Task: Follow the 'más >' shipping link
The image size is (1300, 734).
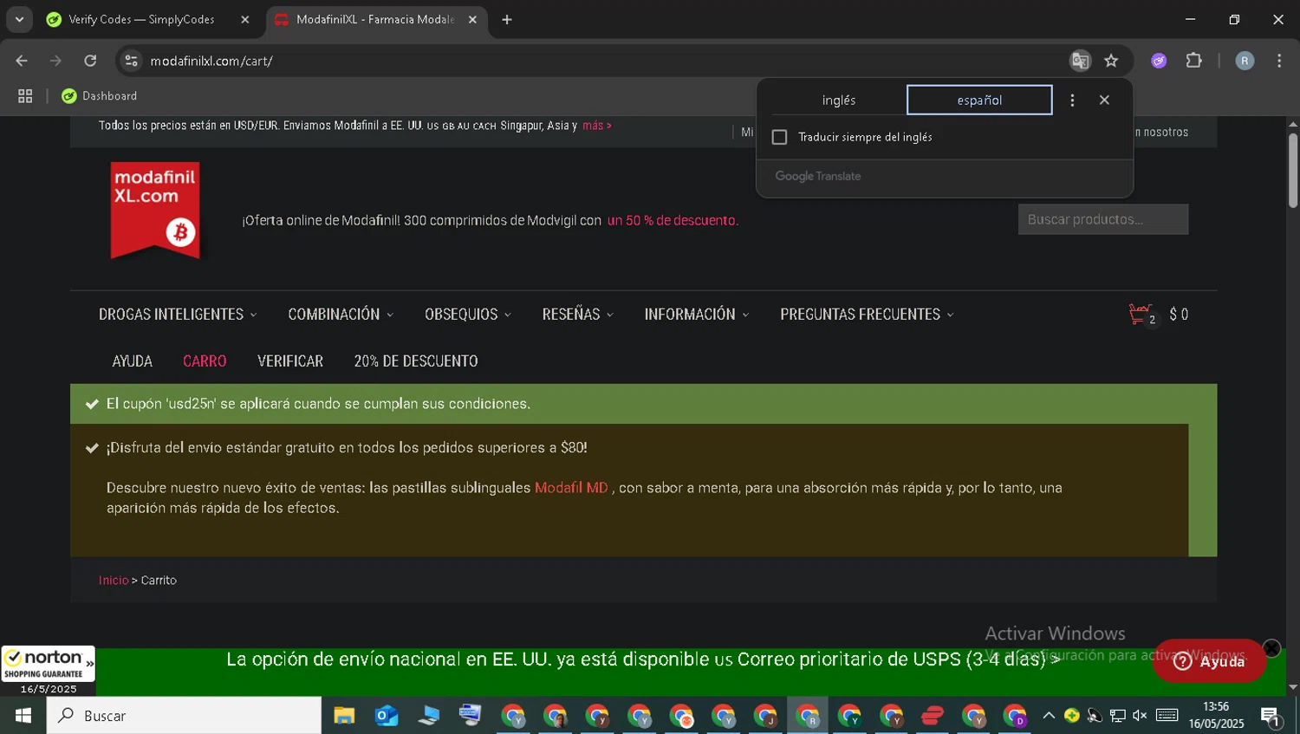Action: (597, 126)
